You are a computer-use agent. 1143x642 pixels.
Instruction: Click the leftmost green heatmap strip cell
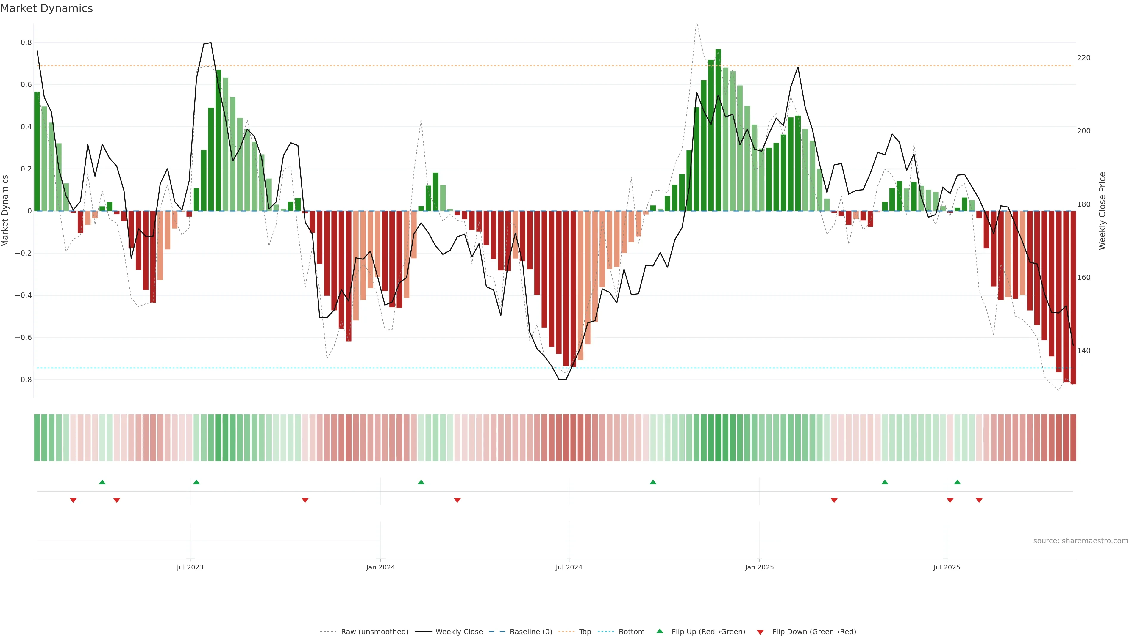(37, 437)
